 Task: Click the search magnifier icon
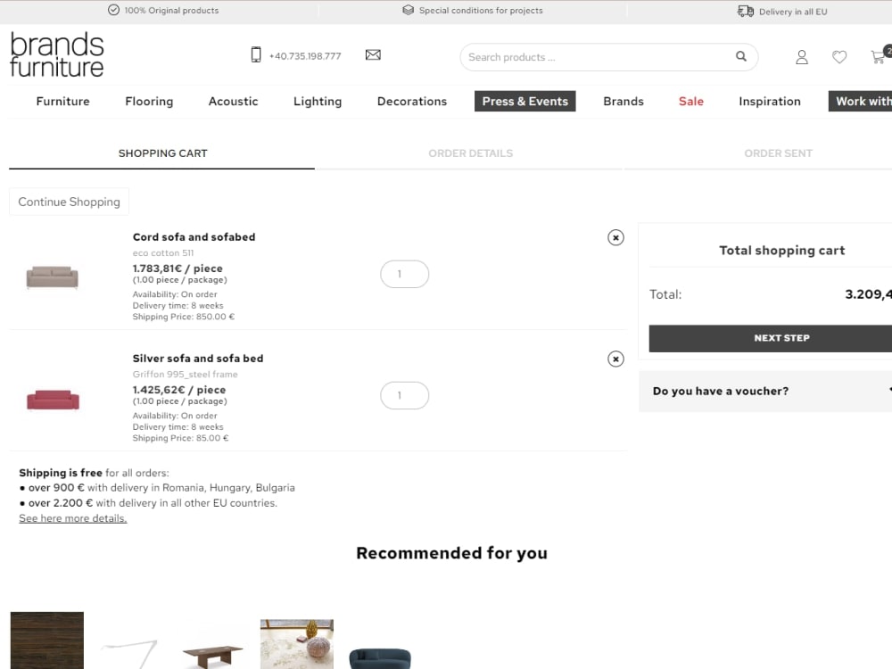click(740, 56)
